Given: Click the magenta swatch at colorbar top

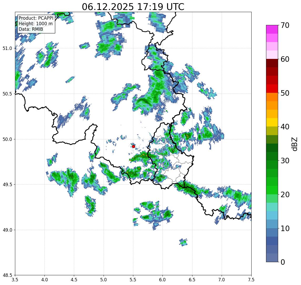Looking at the screenshot, I should tap(272, 29).
